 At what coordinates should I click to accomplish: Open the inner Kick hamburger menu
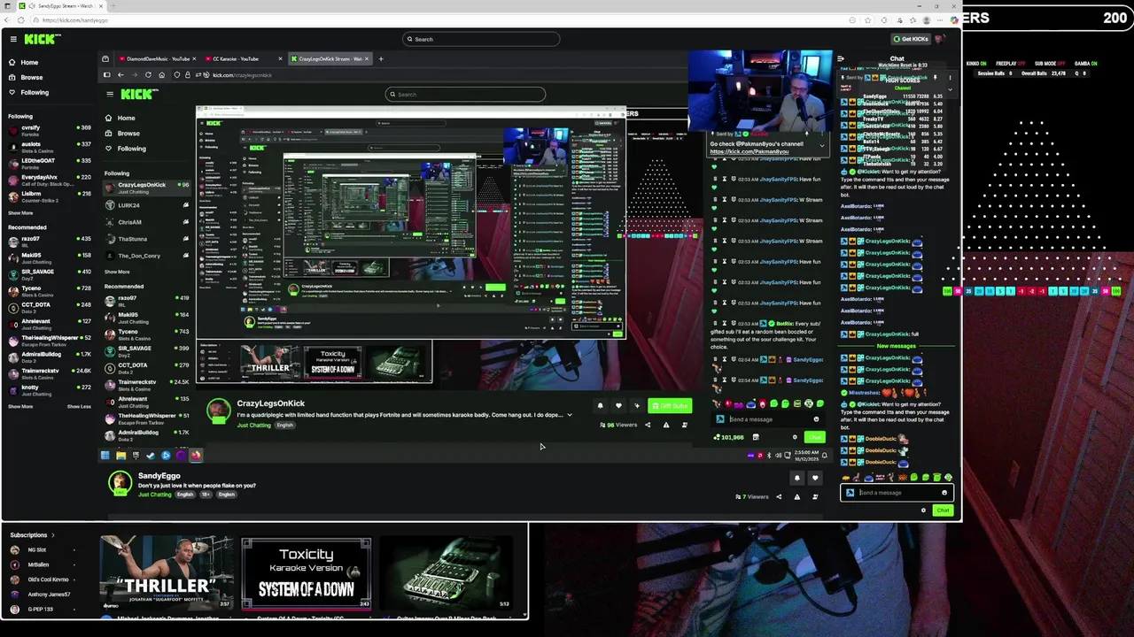tap(110, 94)
